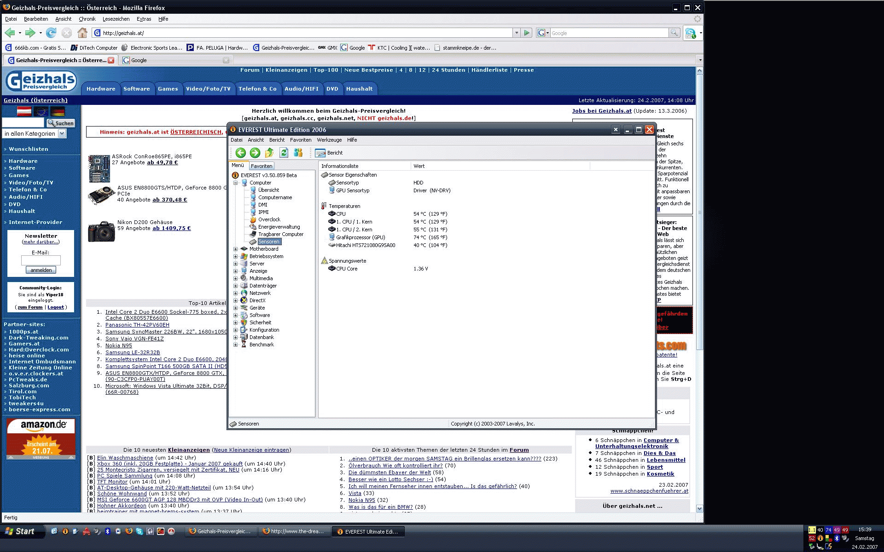Image resolution: width=884 pixels, height=552 pixels.
Task: Click Geizhals search input field
Action: tap(23, 123)
